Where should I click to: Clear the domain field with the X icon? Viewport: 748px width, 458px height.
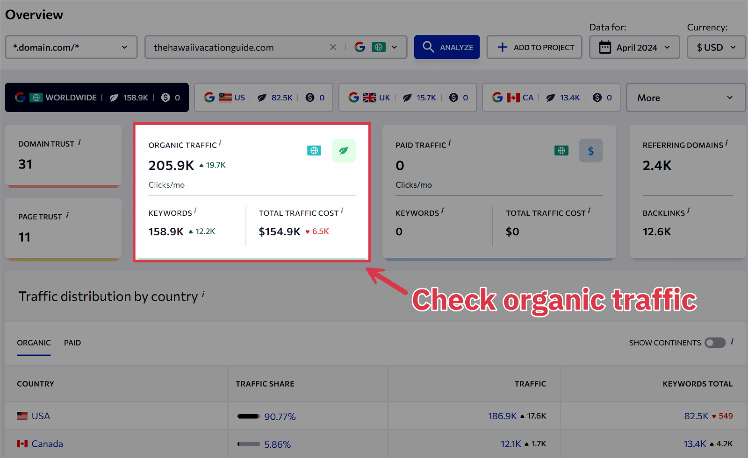coord(333,47)
